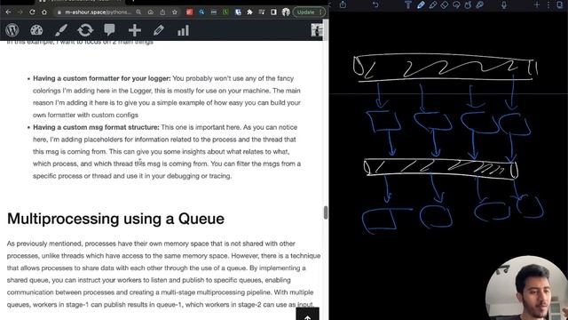
Task: Open the three-dot more menu in notes app
Action: pos(548,4)
